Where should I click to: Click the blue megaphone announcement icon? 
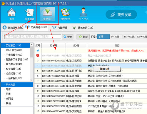point(38,51)
